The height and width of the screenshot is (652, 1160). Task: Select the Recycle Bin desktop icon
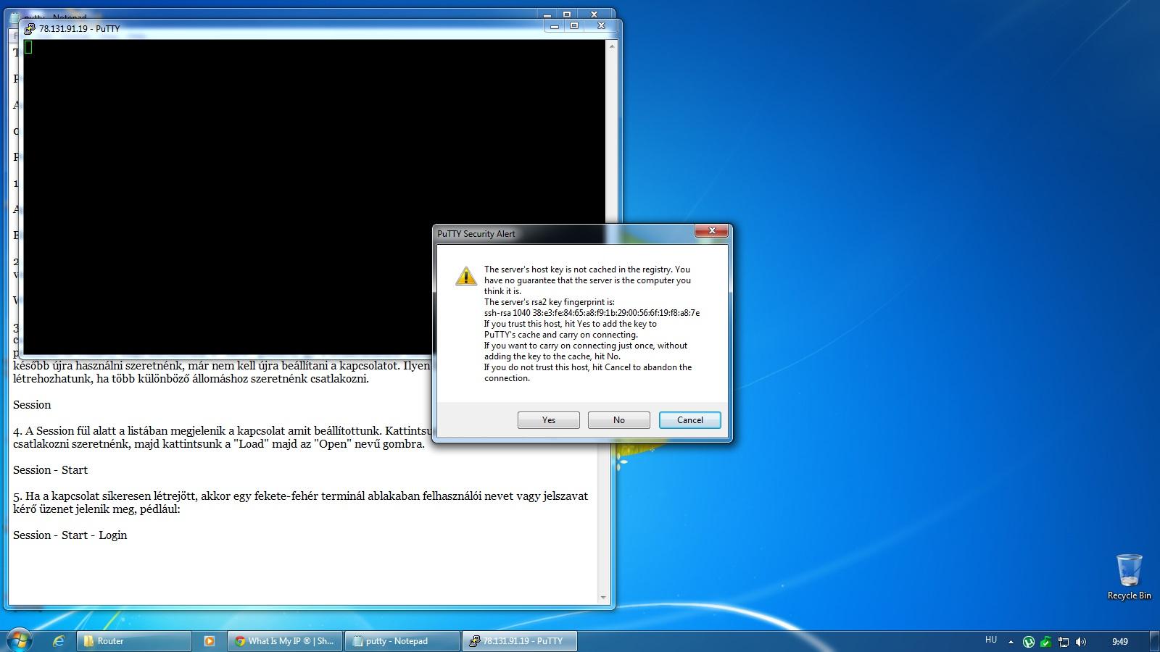coord(1129,577)
